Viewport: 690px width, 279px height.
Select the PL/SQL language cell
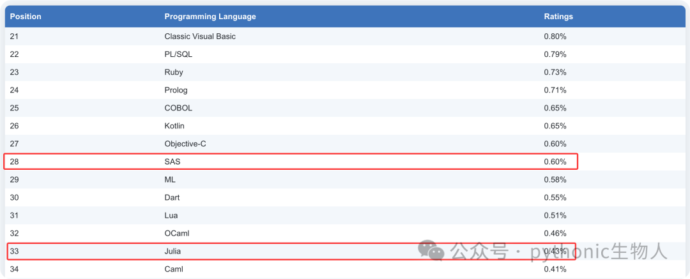pyautogui.click(x=178, y=54)
